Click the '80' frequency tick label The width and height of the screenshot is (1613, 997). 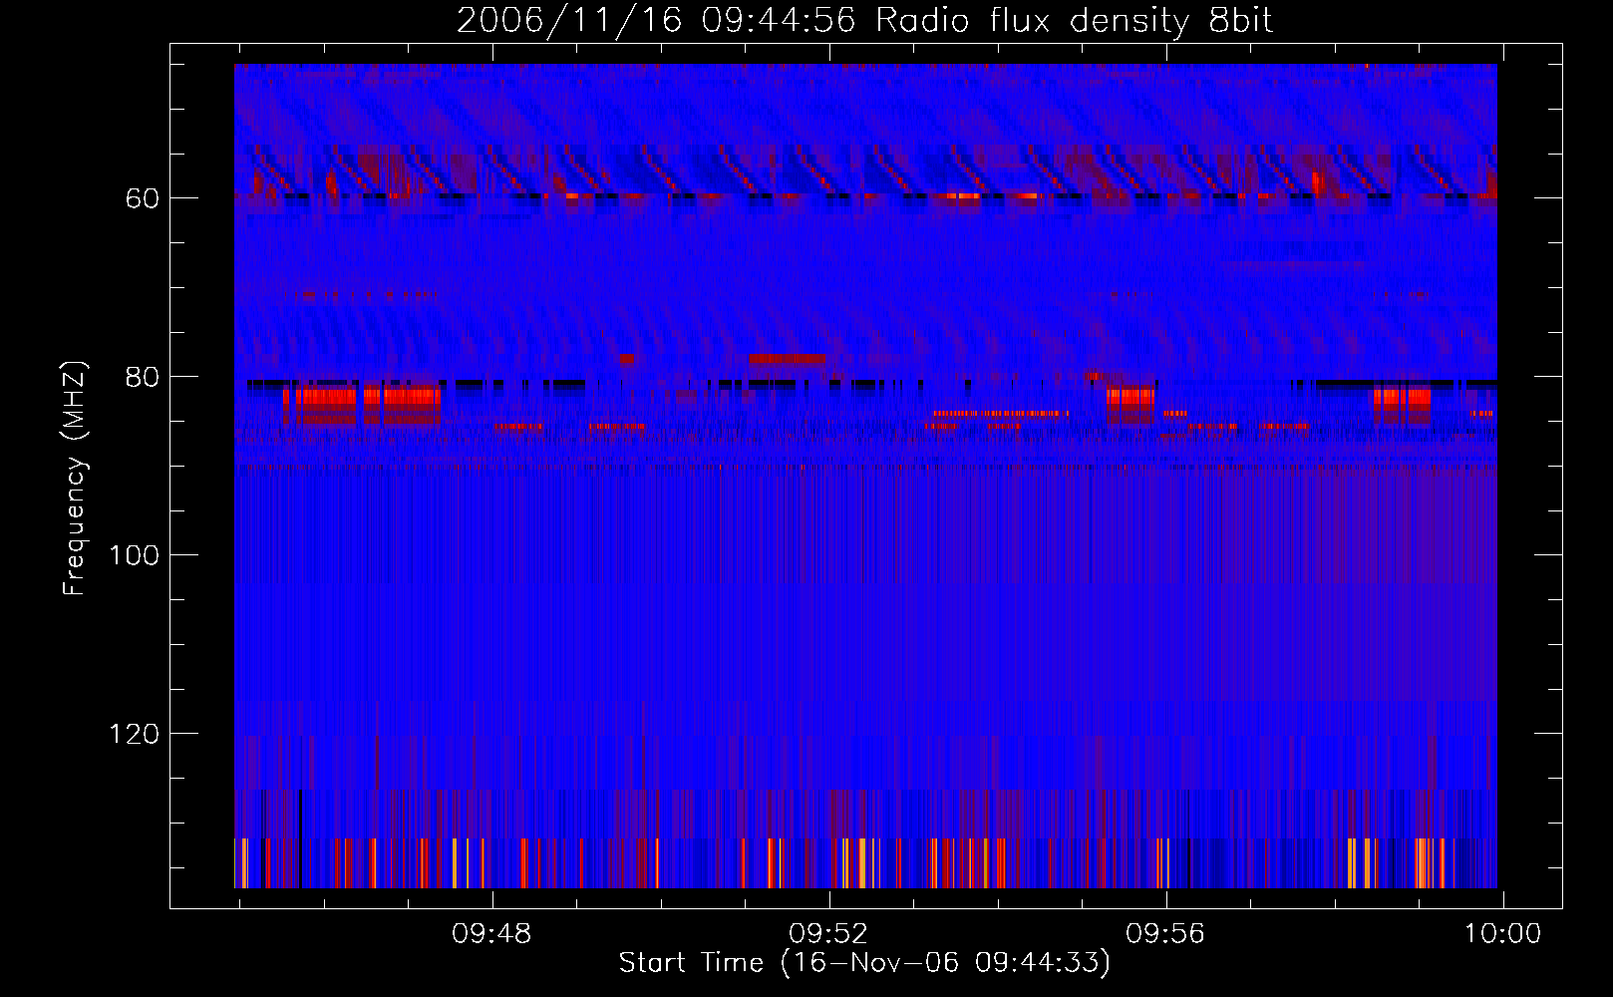tap(142, 377)
